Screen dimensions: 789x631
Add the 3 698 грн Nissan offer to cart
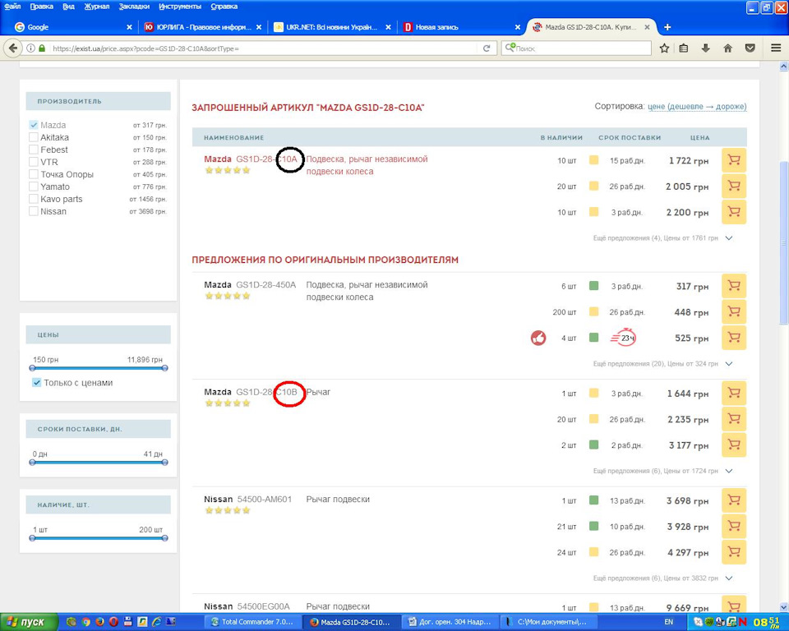(734, 500)
